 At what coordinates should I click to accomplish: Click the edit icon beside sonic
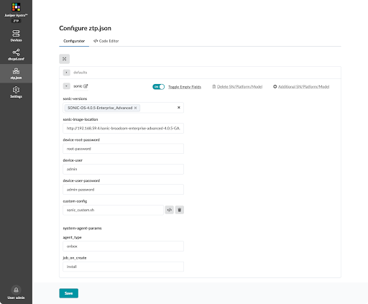coord(86,86)
